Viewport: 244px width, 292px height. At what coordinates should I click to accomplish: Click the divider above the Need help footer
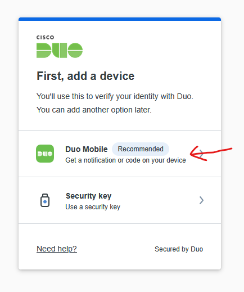pos(120,223)
